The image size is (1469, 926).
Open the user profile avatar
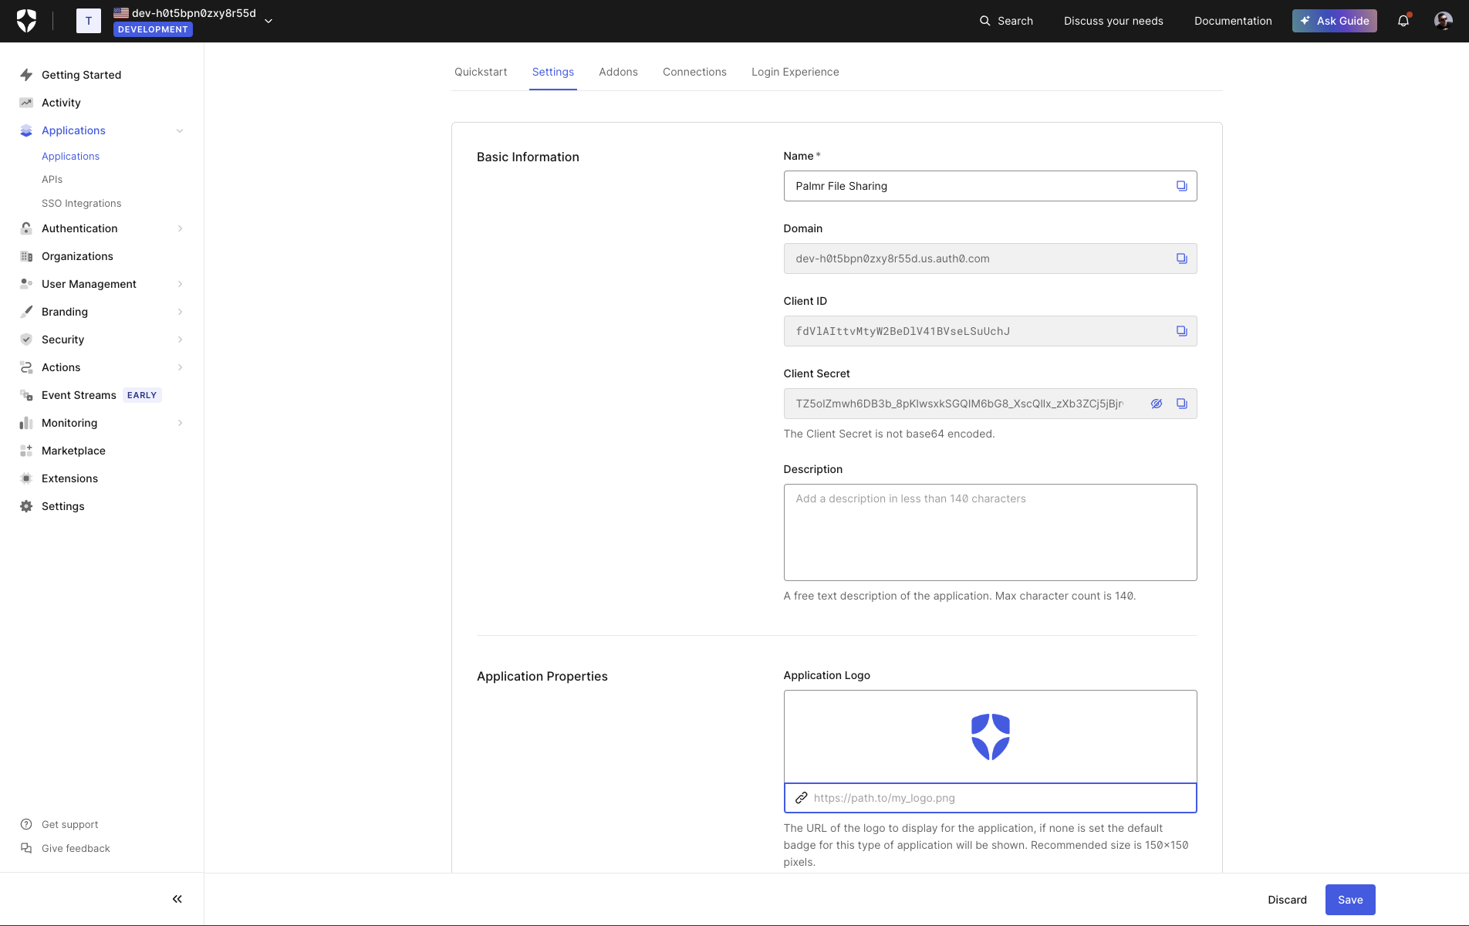coord(1444,21)
